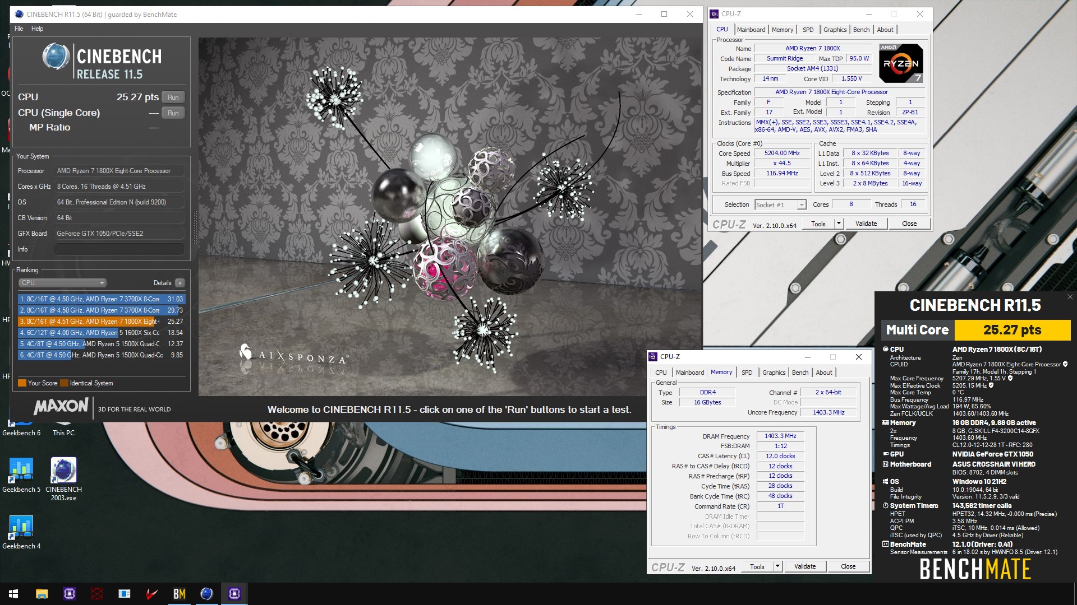Click the blue window taskbar icon

pos(125,594)
